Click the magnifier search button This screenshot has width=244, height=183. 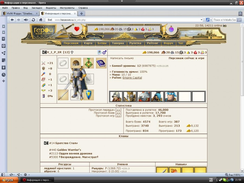pos(239,20)
